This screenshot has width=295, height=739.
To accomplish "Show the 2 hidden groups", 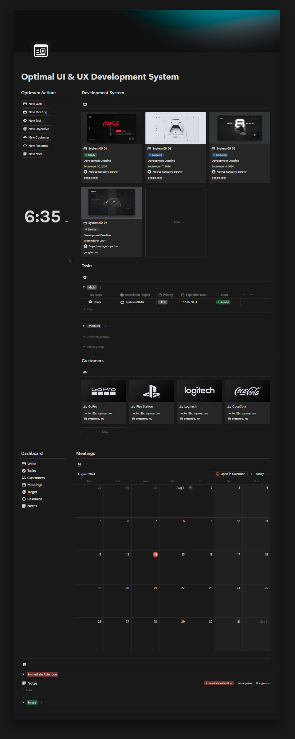I will point(96,337).
